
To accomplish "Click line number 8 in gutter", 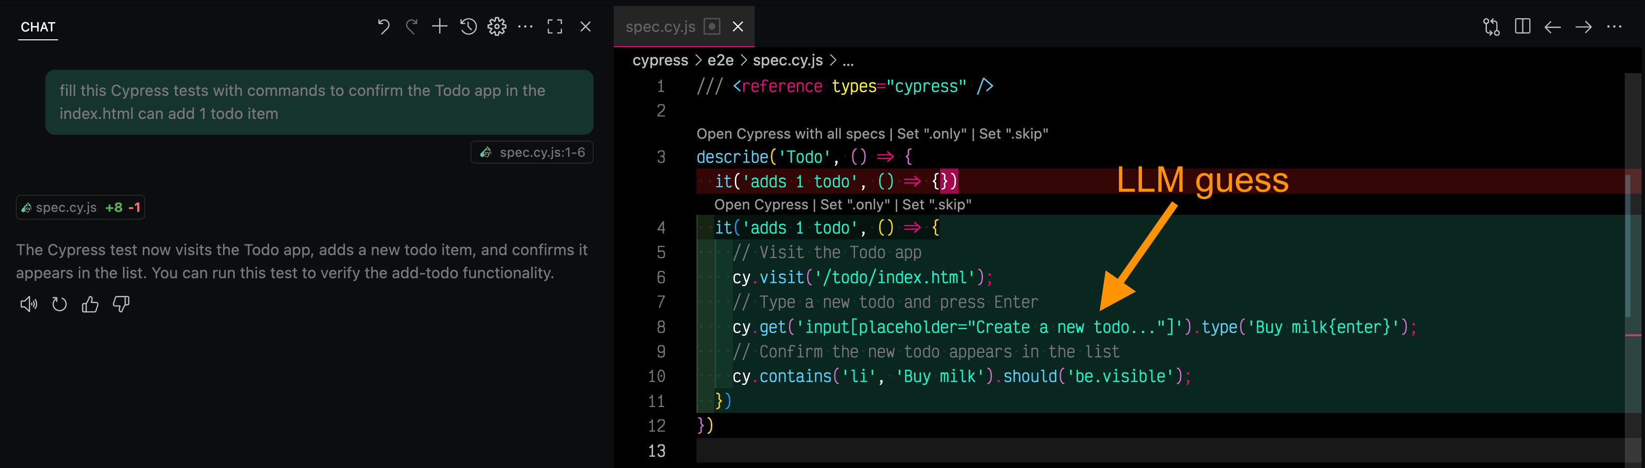I will click(661, 327).
